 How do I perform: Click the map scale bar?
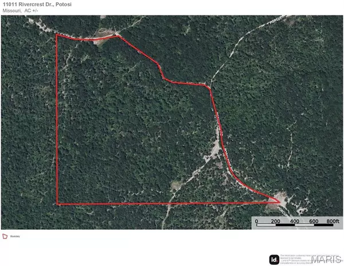click(x=295, y=225)
